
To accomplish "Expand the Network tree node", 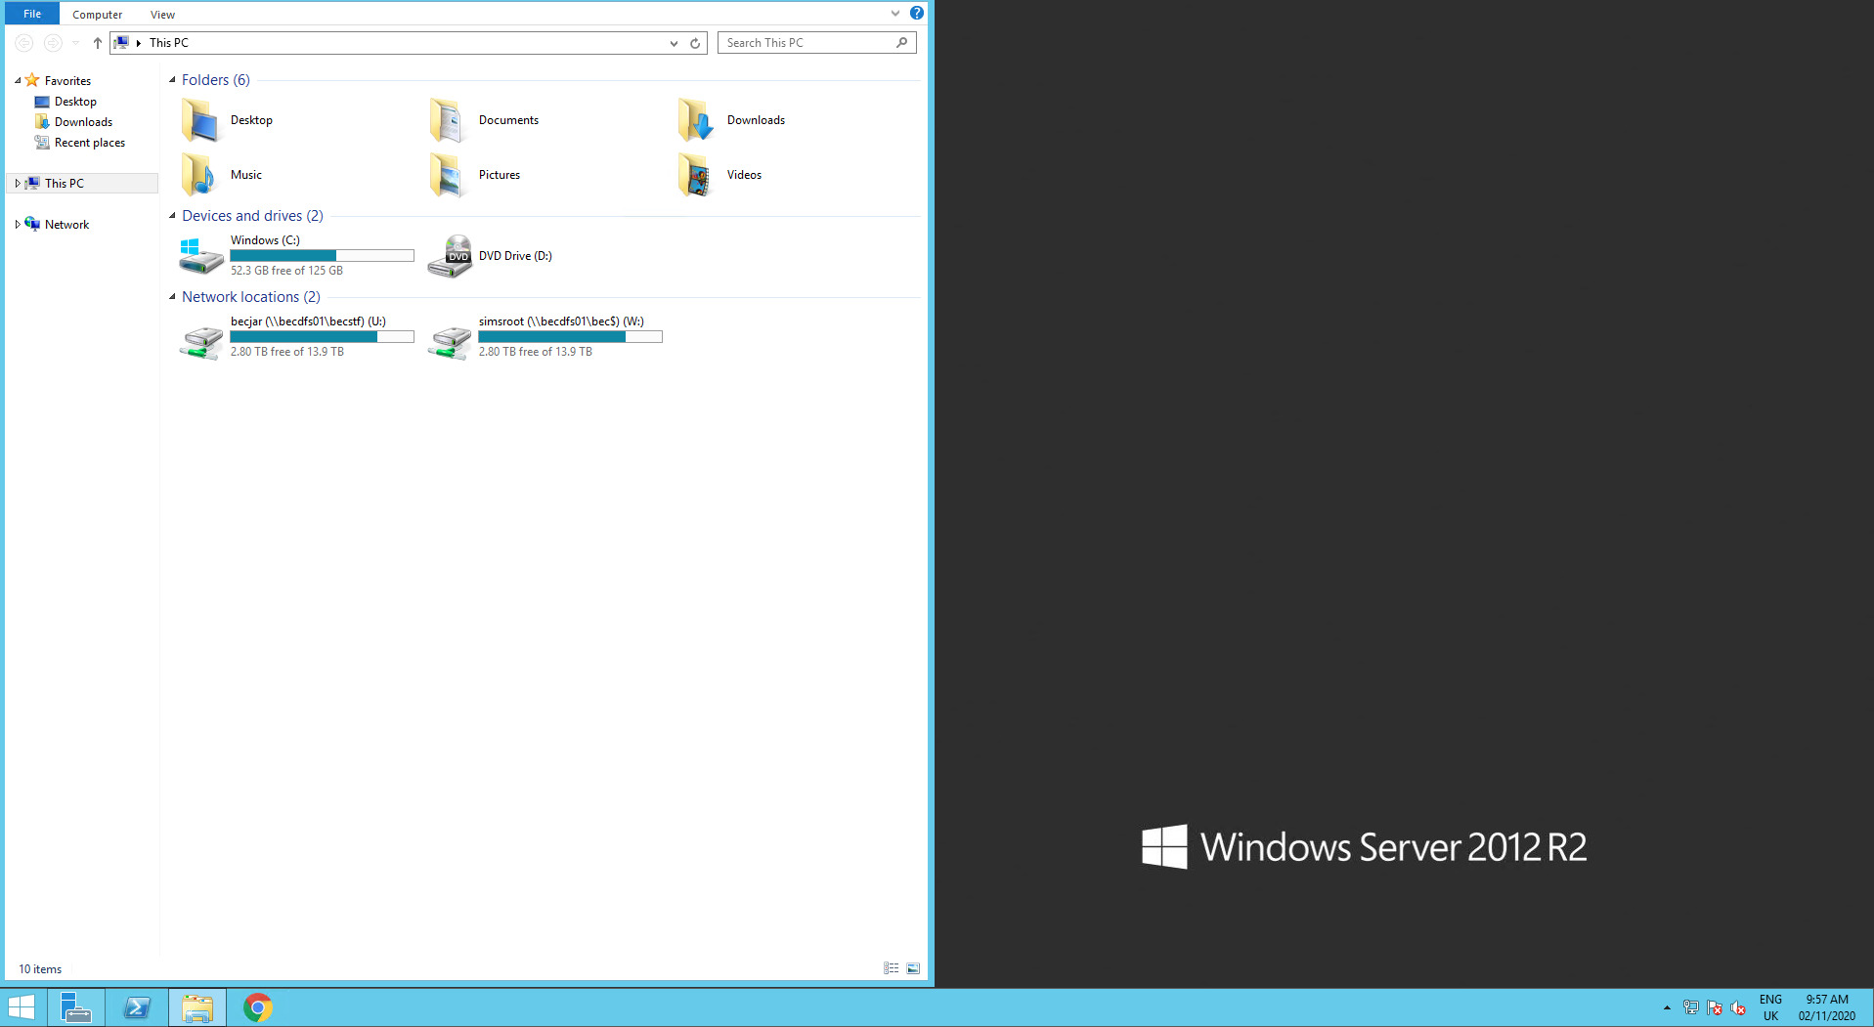I will [18, 225].
